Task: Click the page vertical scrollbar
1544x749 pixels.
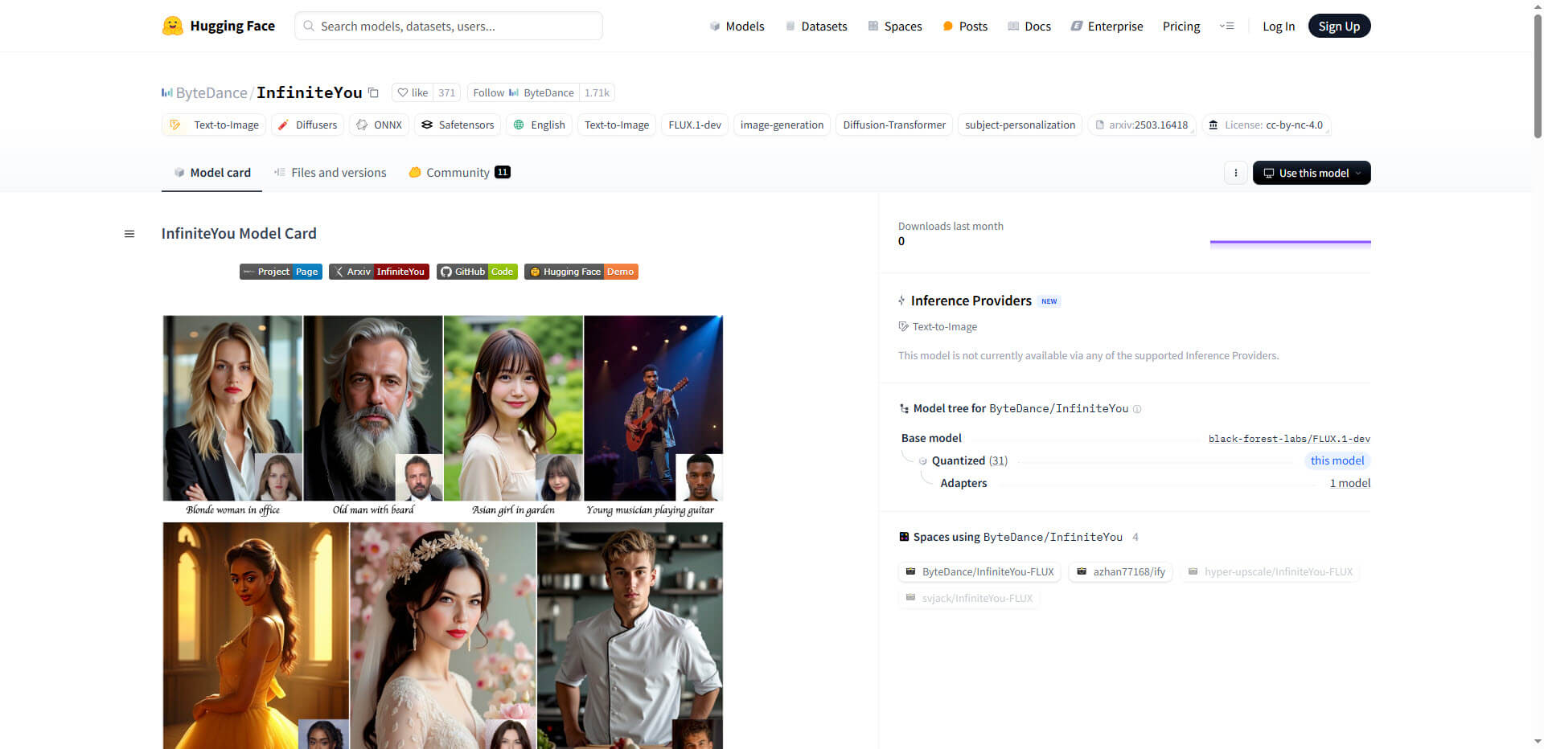Action: tap(1538, 76)
